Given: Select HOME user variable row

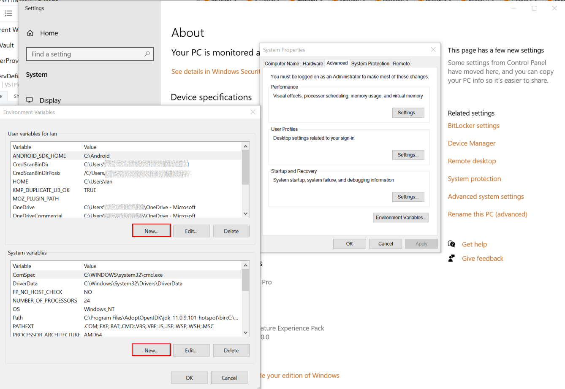Looking at the screenshot, I should pos(126,181).
